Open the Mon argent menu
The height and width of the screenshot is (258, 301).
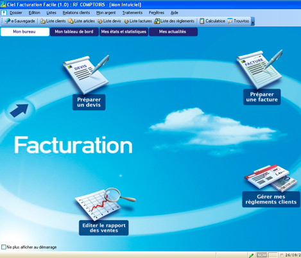[x=106, y=13]
